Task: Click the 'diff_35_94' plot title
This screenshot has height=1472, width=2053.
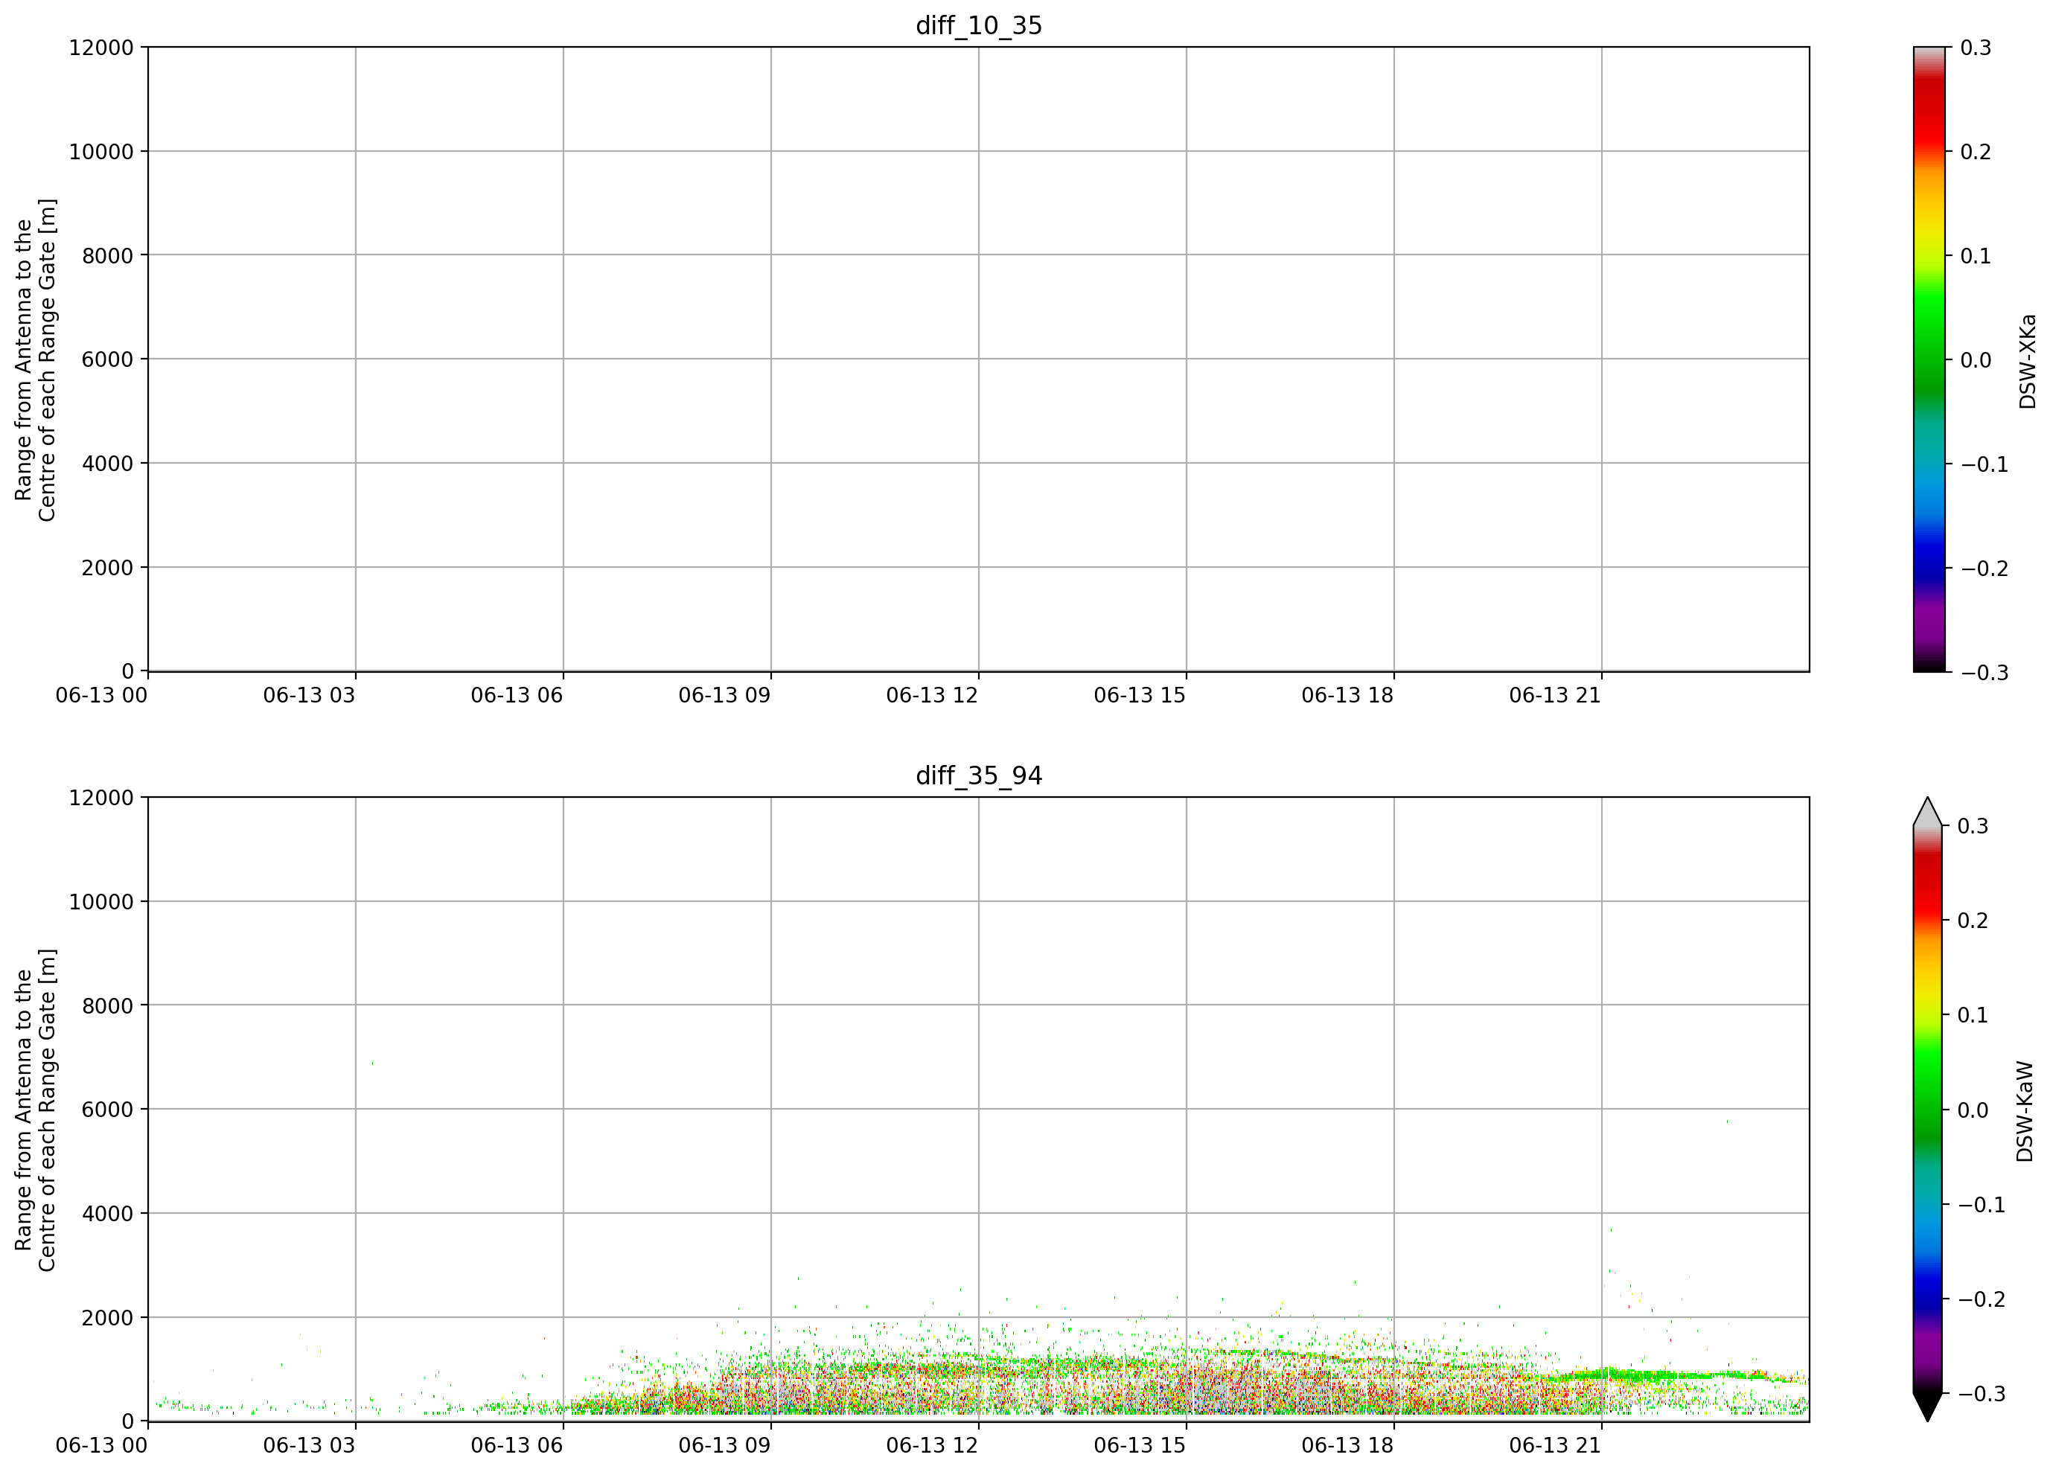Action: (979, 775)
